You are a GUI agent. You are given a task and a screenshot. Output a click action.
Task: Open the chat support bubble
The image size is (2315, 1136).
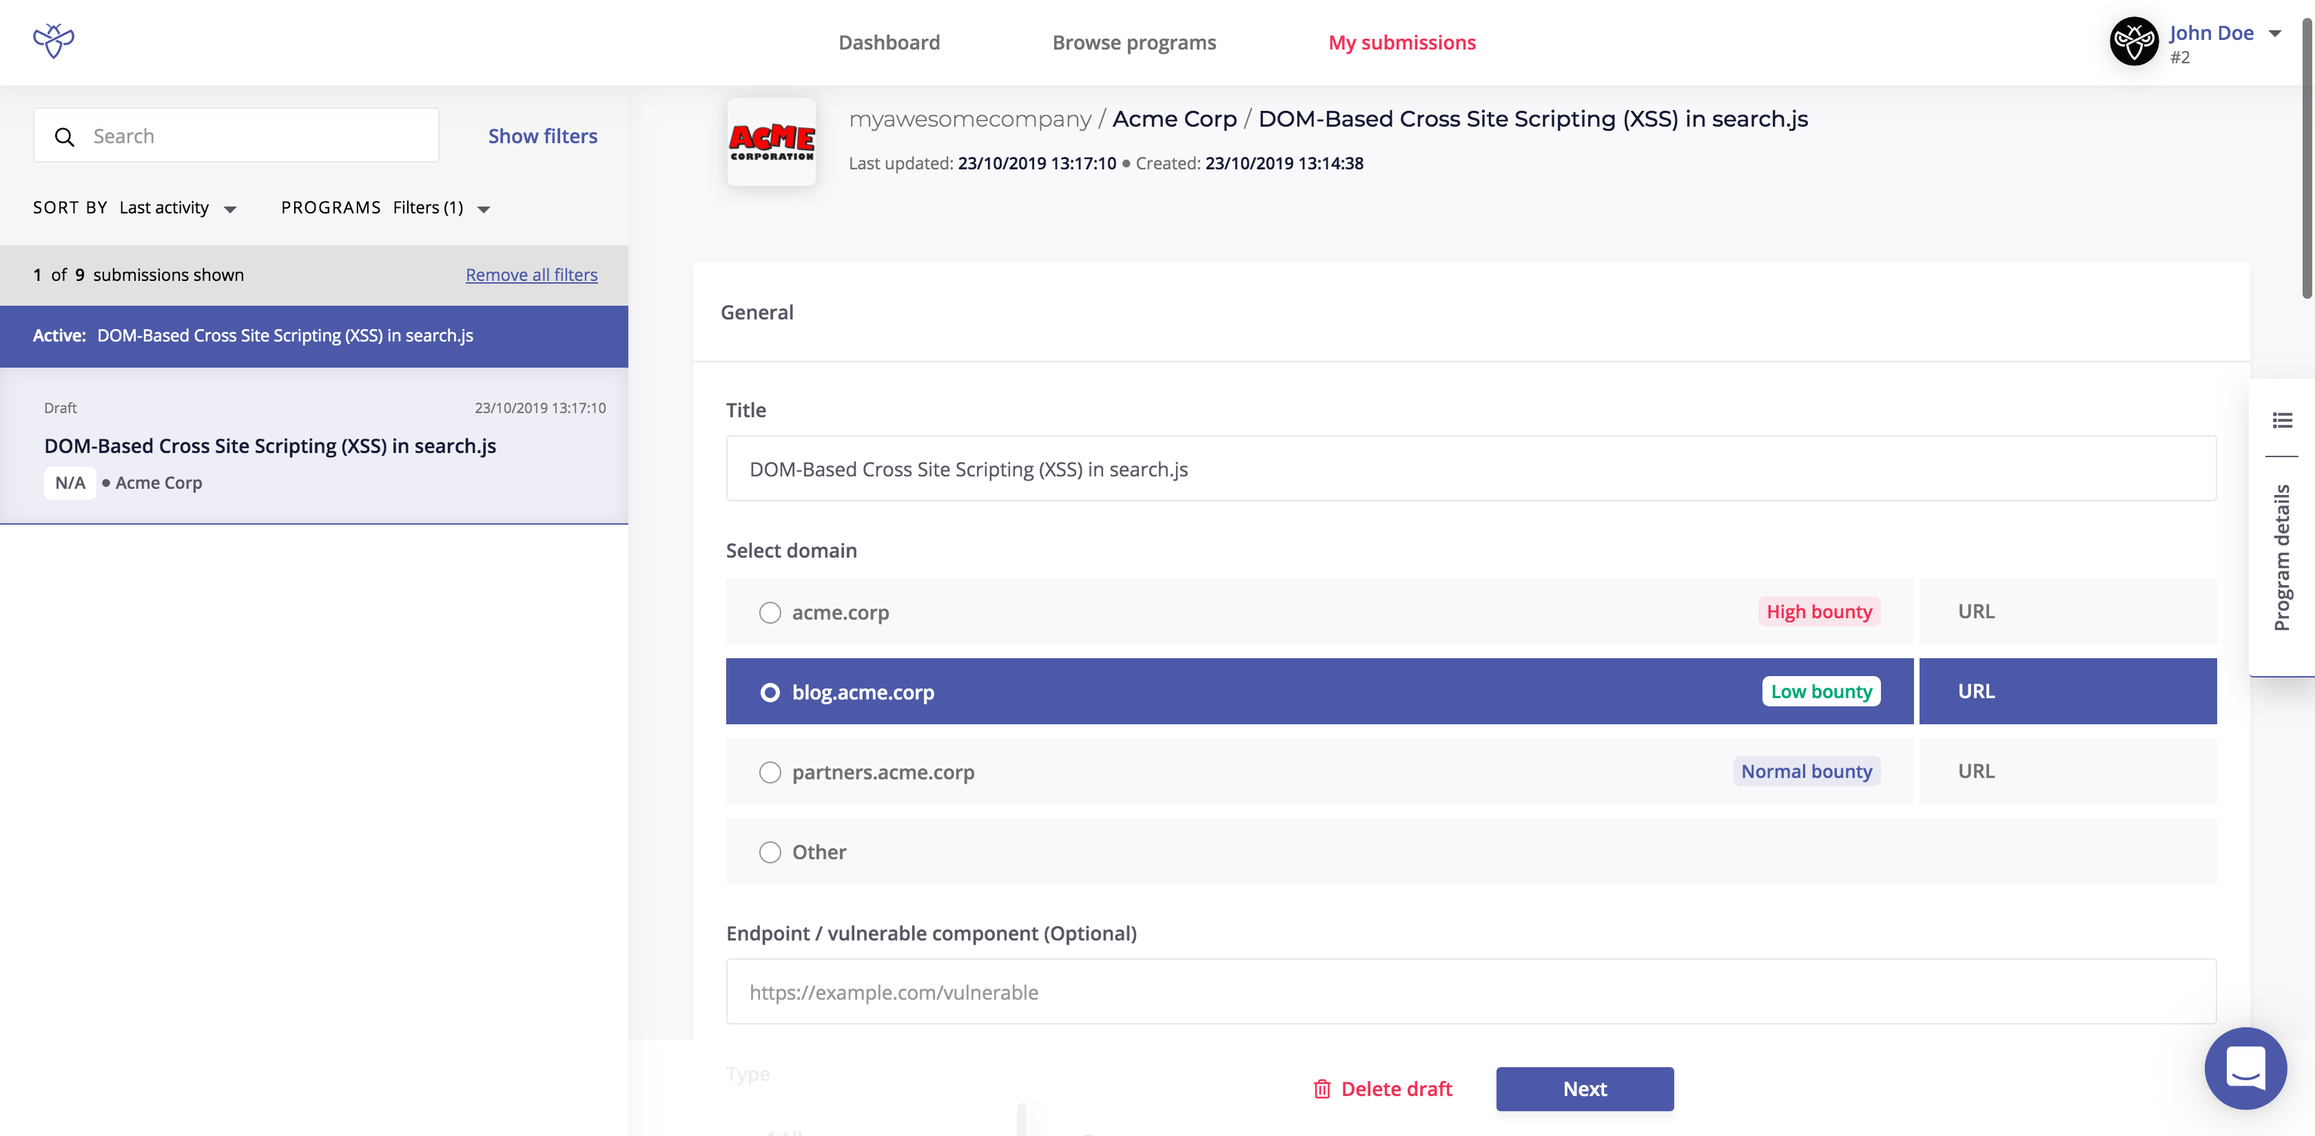coord(2245,1068)
